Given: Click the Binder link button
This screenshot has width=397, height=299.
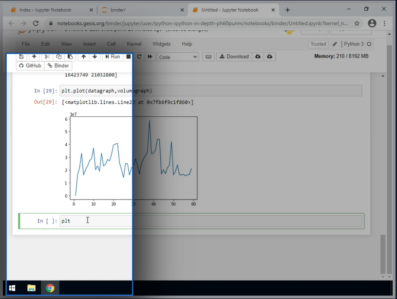Looking at the screenshot, I should 58,66.
